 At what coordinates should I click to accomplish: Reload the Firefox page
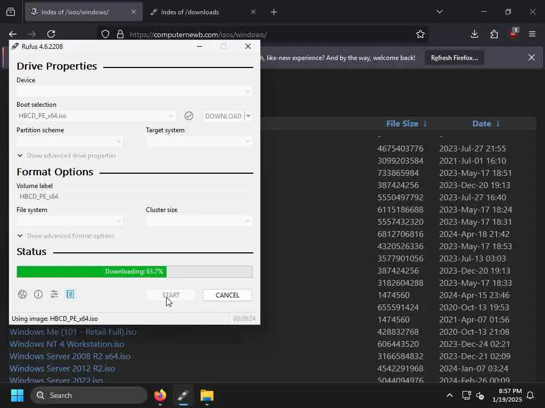point(51,34)
